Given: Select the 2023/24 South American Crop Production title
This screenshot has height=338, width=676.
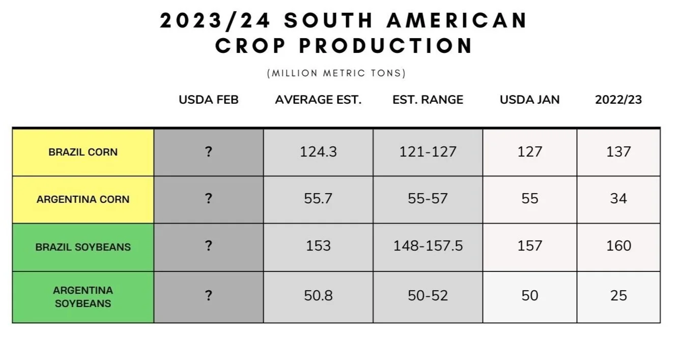Looking at the screenshot, I should click(344, 33).
